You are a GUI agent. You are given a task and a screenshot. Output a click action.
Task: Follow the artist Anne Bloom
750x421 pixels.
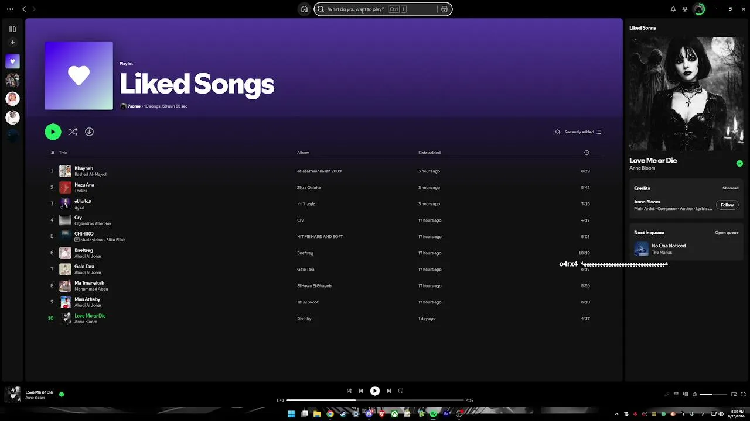727,205
